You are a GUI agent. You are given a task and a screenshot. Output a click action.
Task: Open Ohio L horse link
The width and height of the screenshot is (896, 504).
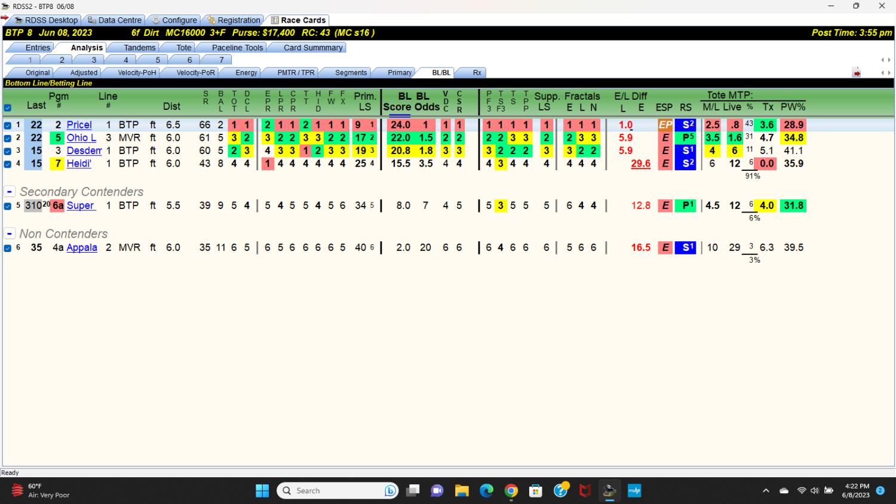coord(81,138)
